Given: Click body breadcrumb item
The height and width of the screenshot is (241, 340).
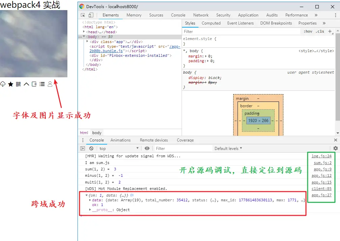Looking at the screenshot, I should 97,133.
